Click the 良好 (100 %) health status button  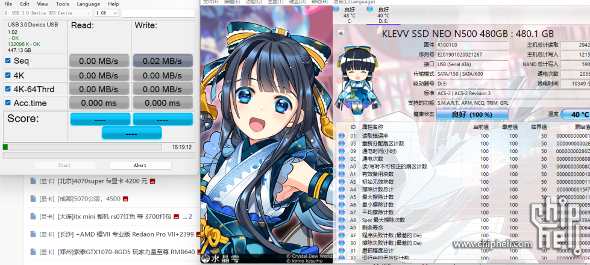click(472, 114)
